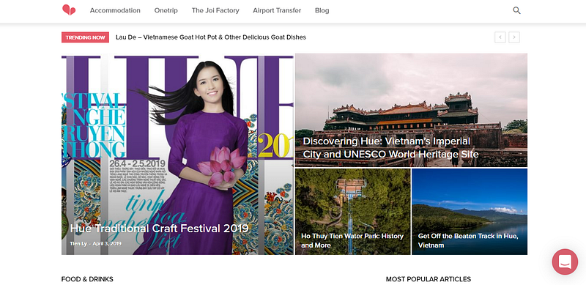Show previous trending headline arrow
Screen dimensions: 586x285
tap(500, 37)
